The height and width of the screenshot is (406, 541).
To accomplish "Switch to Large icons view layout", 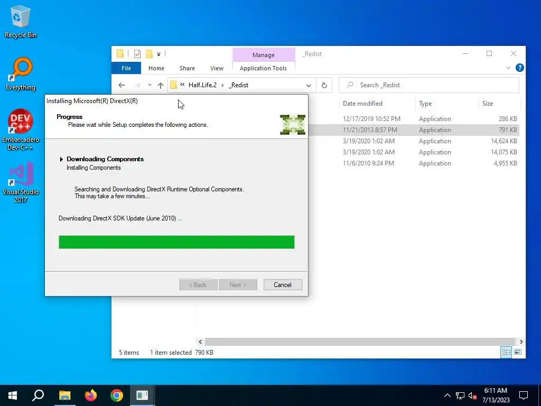I will [518, 352].
